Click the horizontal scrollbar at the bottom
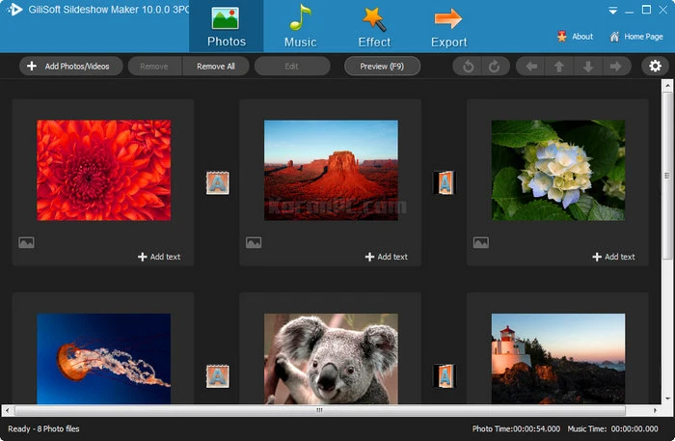 point(318,410)
